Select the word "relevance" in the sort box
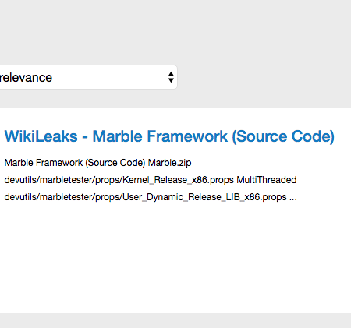The width and height of the screenshot is (351, 328). [26, 78]
